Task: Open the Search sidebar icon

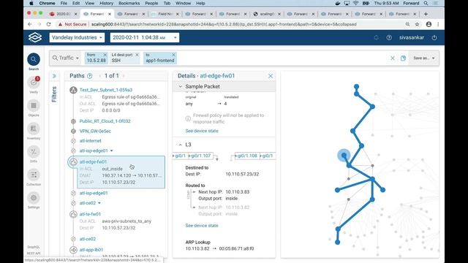Action: click(x=34, y=60)
